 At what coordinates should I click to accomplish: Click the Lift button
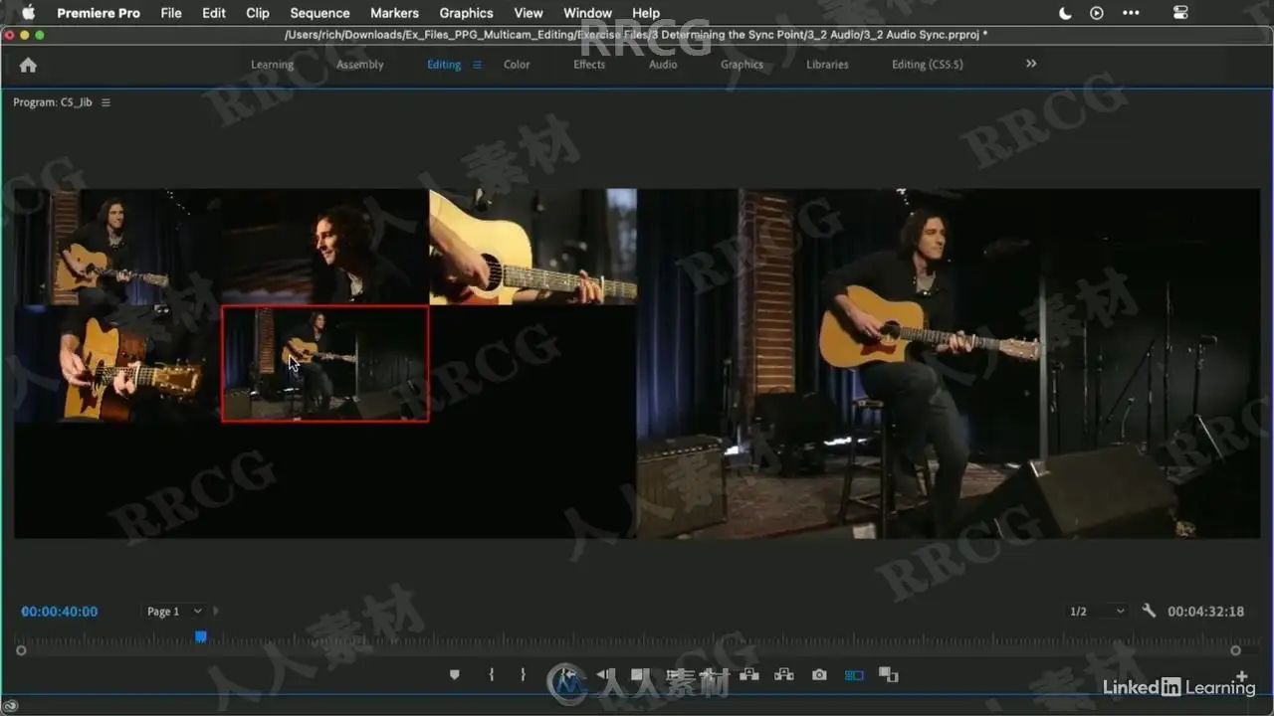pos(749,675)
